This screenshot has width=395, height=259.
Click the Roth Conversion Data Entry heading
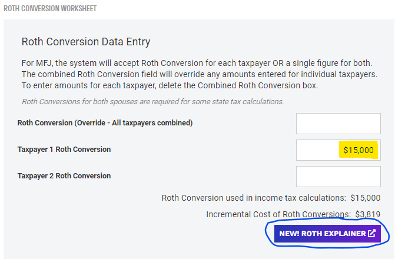pos(86,42)
